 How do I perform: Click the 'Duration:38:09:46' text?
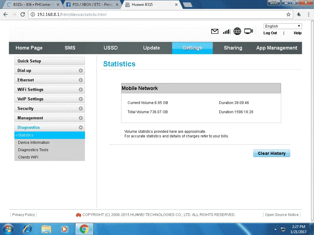click(x=234, y=103)
